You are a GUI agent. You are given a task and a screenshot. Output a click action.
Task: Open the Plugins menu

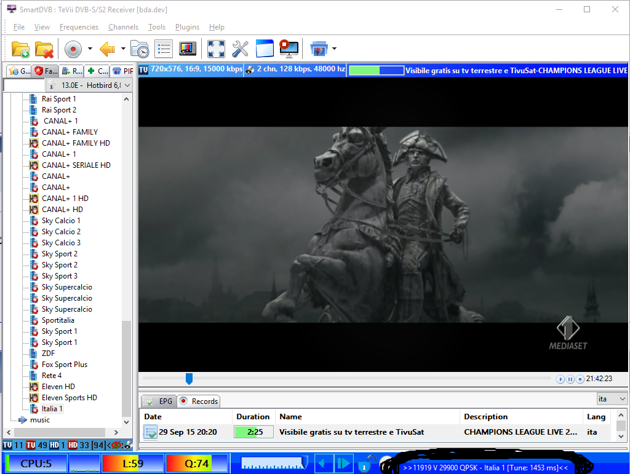(187, 27)
